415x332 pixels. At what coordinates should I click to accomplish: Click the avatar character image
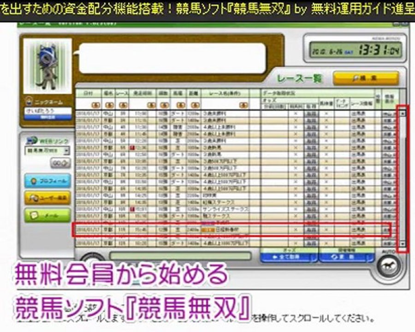[47, 66]
